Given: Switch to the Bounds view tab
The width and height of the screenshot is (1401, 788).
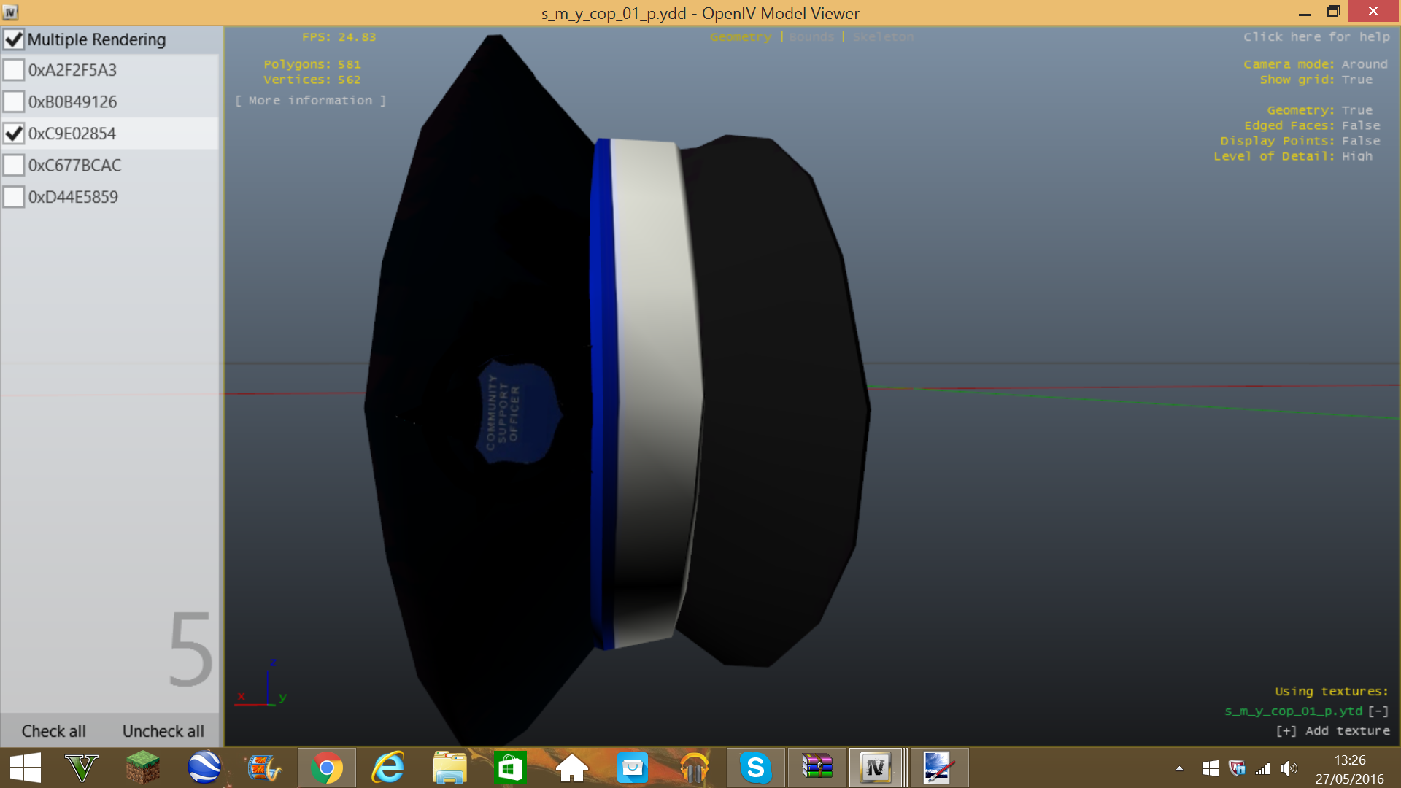Looking at the screenshot, I should click(x=811, y=37).
